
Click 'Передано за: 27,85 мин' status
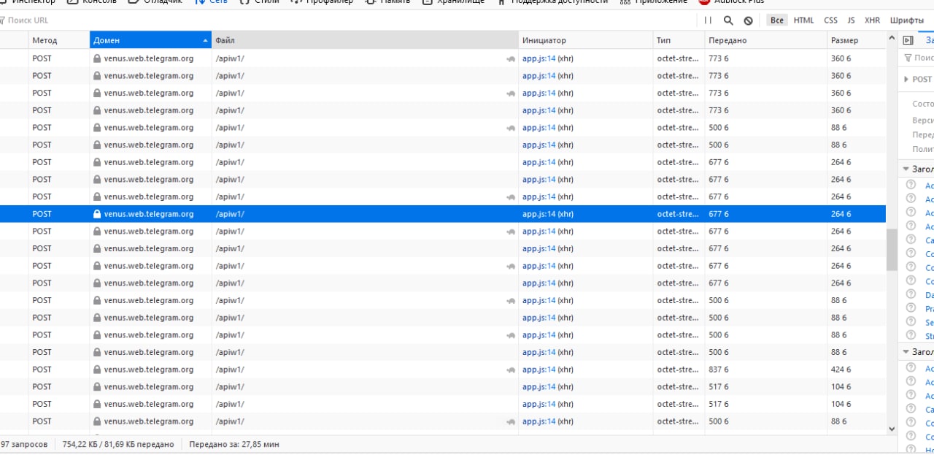click(233, 444)
